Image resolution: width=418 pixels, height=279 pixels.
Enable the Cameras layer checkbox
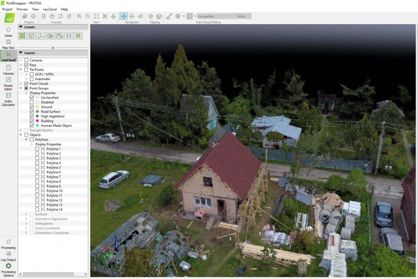[x=26, y=60]
